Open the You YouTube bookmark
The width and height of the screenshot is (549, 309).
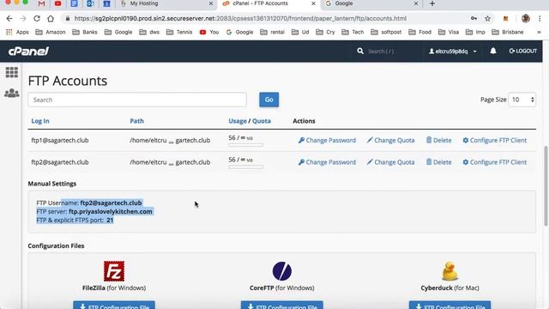pyautogui.click(x=209, y=32)
